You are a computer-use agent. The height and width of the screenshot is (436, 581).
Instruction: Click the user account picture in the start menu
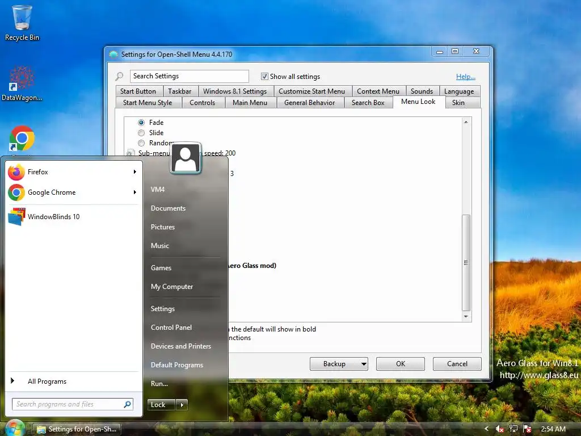click(186, 158)
